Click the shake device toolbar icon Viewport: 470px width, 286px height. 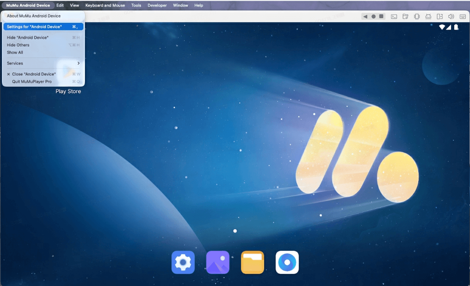[417, 17]
